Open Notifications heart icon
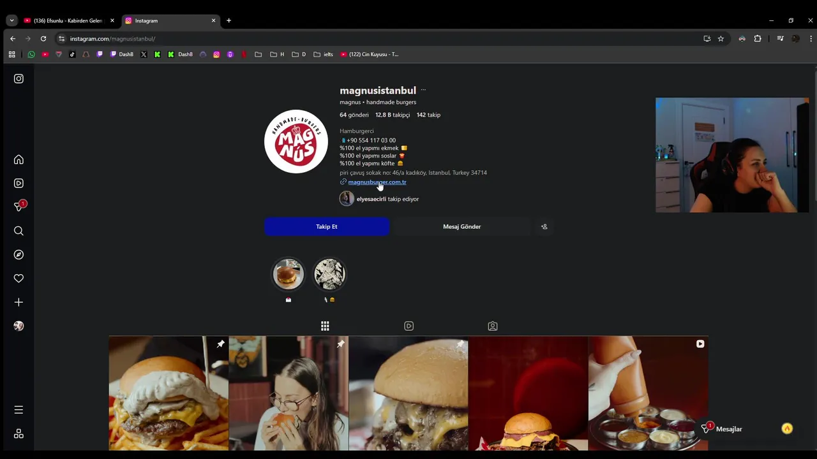 pyautogui.click(x=19, y=278)
